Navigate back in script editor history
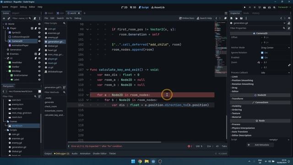Viewport: 293px width, 165px height. (216, 18)
